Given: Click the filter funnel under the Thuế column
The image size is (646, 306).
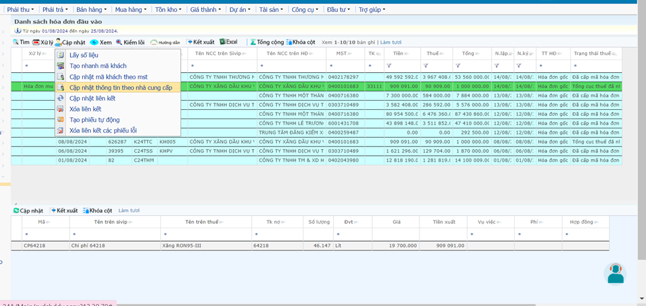Looking at the screenshot, I should 425,66.
